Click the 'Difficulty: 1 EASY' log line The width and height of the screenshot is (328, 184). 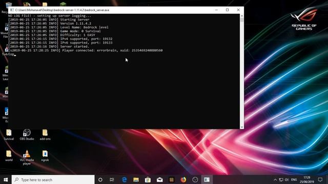[x=52, y=35]
